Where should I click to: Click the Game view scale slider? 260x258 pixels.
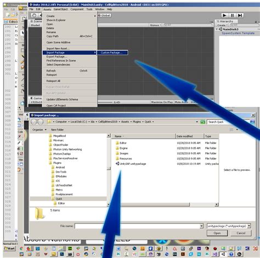[x=105, y=102]
